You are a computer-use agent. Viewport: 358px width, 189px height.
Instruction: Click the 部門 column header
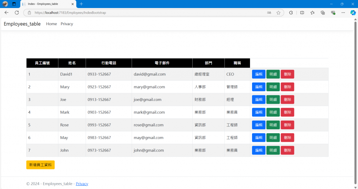(208, 63)
